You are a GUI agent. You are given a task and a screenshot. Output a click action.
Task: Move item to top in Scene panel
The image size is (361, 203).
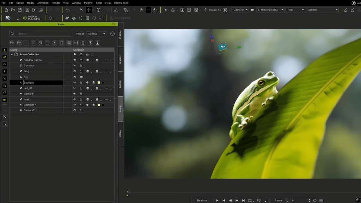[x=90, y=43]
